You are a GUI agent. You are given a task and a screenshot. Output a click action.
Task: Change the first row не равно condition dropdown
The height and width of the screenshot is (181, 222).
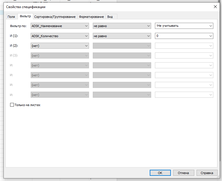coord(122,26)
